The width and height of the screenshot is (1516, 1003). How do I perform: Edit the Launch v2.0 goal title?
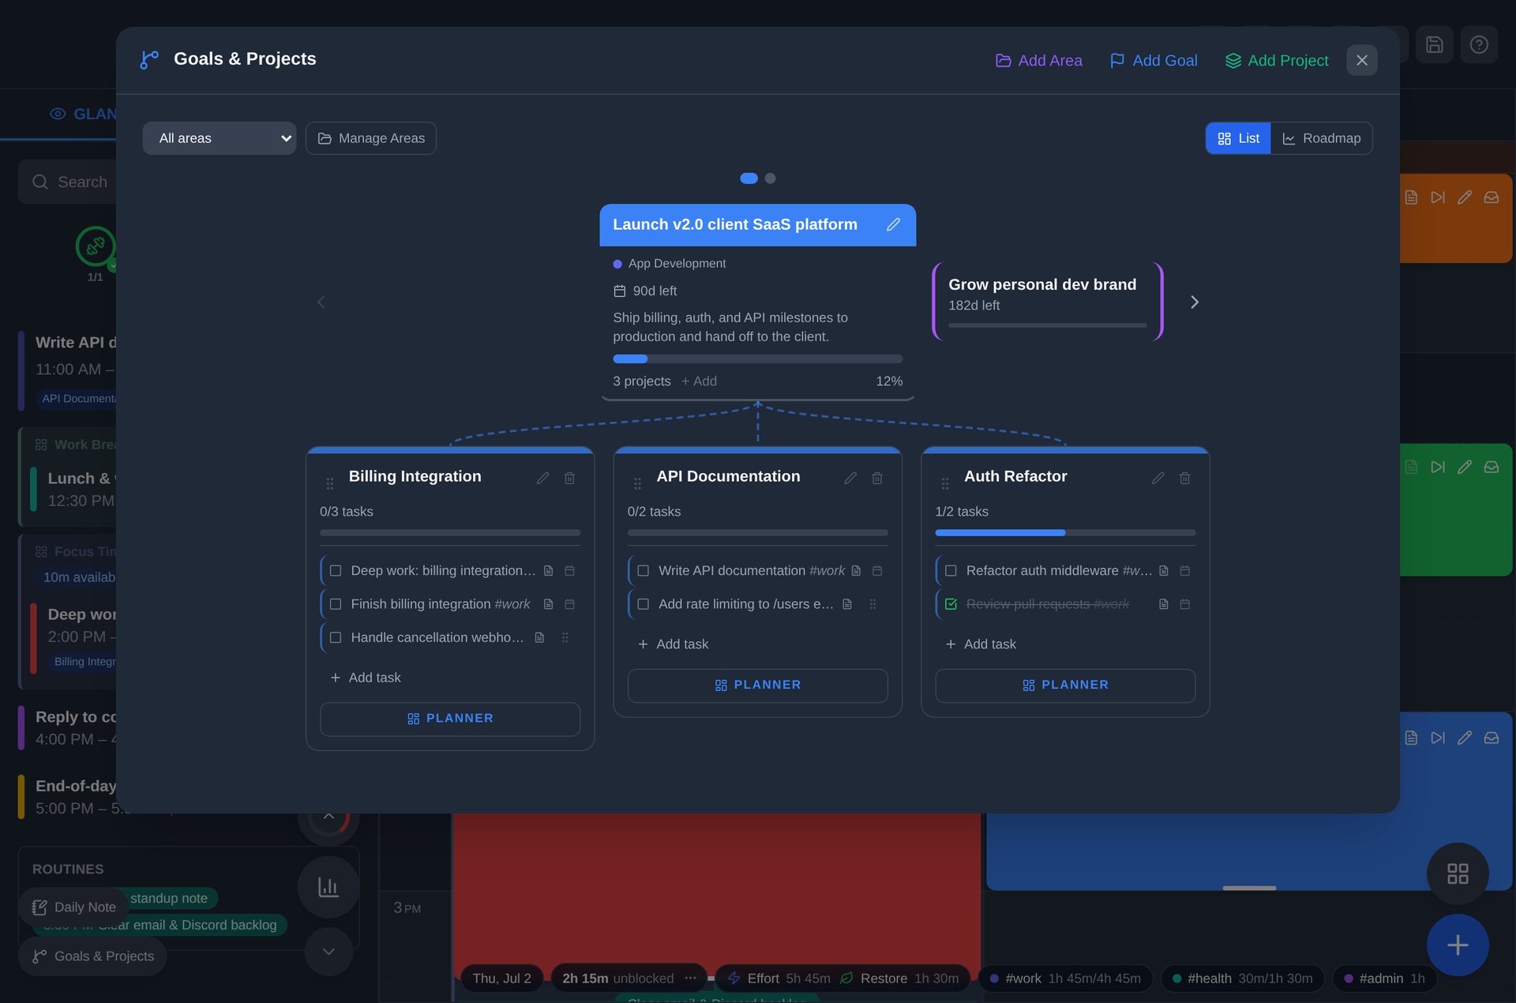[x=893, y=225]
